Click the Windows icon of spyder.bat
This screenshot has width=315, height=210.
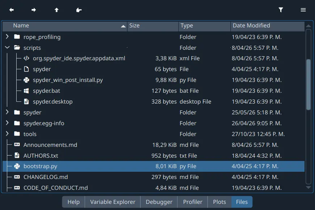coord(26,91)
